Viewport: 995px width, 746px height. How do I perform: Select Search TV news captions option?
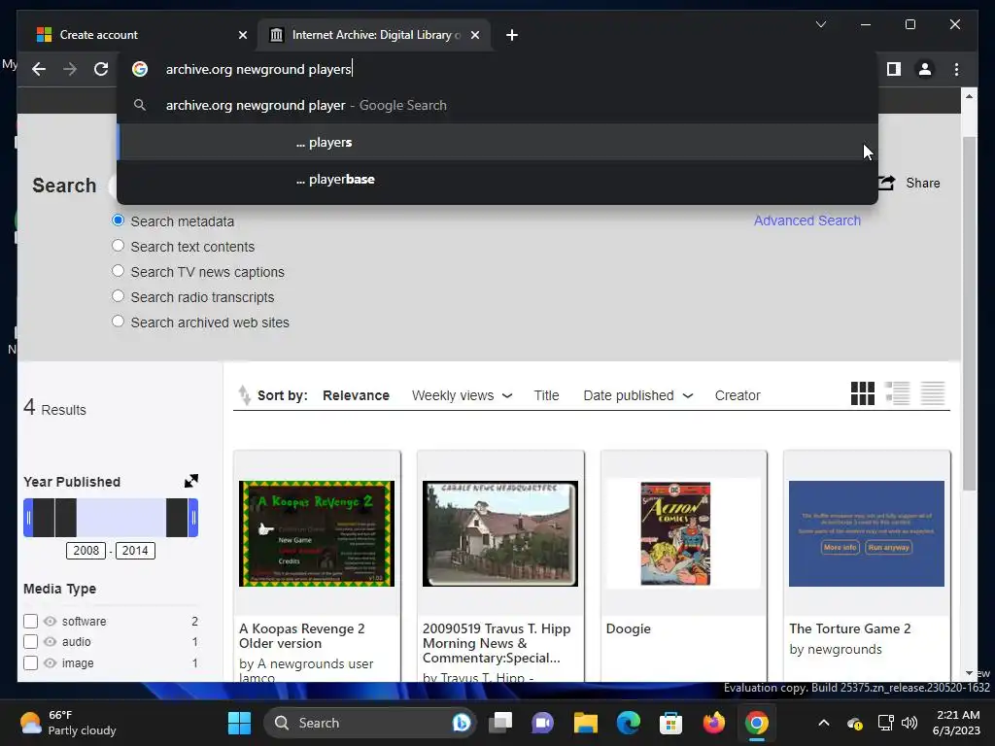click(118, 271)
